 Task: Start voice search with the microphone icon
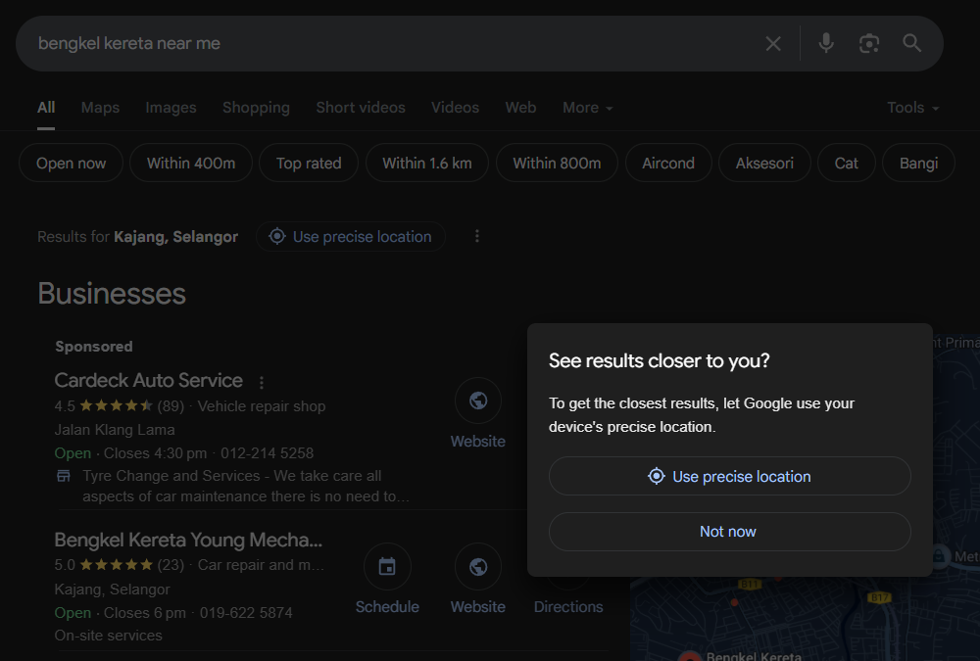[x=825, y=43]
